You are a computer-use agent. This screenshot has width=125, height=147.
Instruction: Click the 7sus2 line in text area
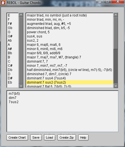tap(13, 102)
